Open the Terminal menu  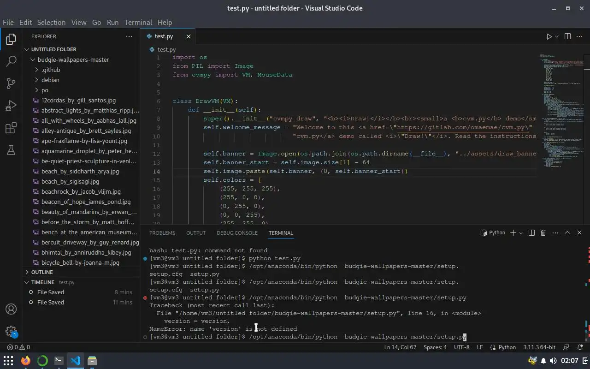(138, 22)
